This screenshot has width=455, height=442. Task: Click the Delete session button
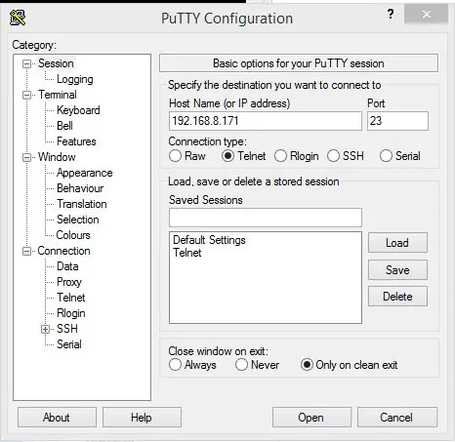[x=397, y=297]
